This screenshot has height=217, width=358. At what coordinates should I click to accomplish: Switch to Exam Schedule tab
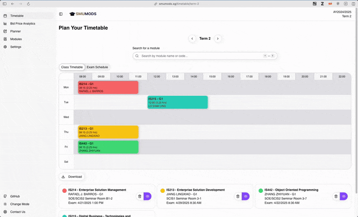(x=97, y=67)
